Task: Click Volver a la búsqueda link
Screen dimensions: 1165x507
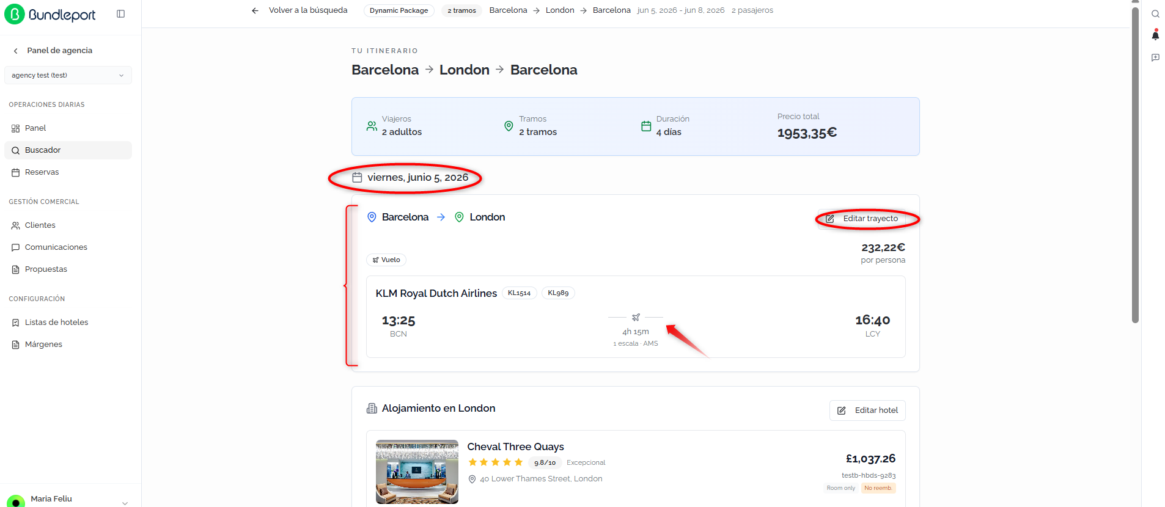Action: pos(308,10)
